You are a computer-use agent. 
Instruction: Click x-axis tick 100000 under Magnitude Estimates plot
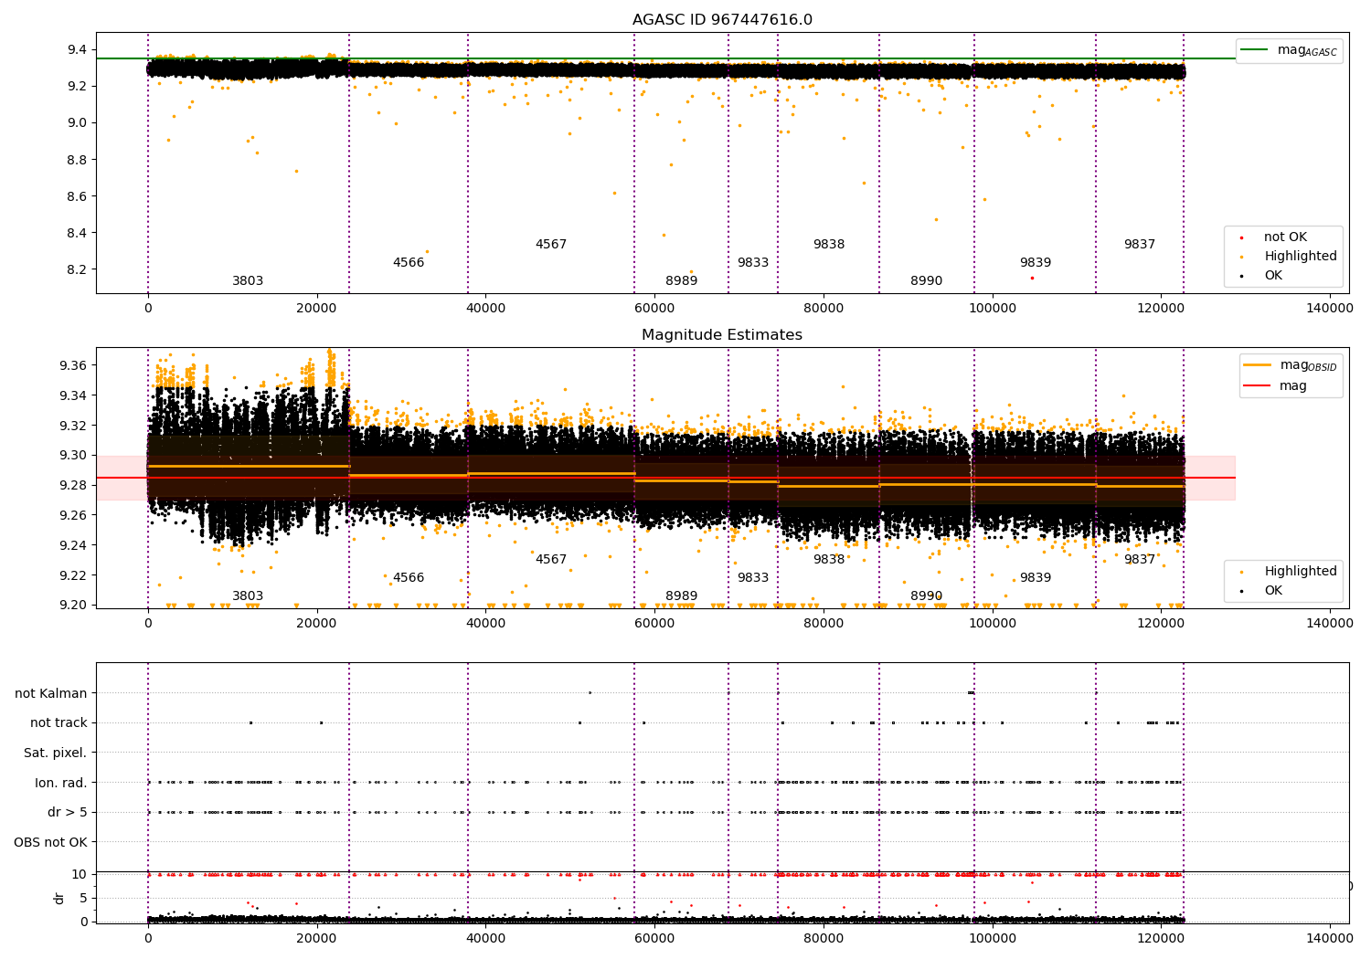coord(993,624)
